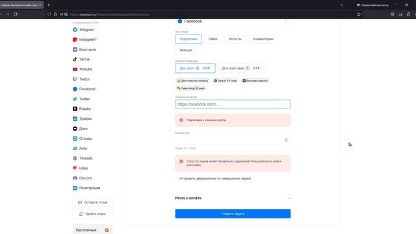The width and height of the screenshot is (416, 234).
Task: Expand the Итого к оплате section
Action: pos(289,198)
